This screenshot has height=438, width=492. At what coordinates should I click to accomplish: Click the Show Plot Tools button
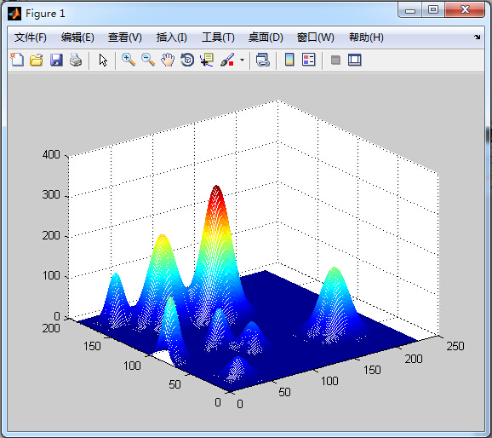coord(355,60)
